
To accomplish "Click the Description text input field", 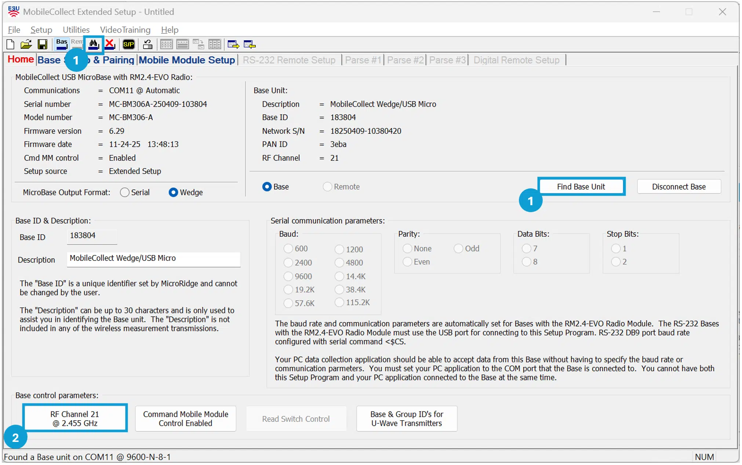I will [154, 259].
